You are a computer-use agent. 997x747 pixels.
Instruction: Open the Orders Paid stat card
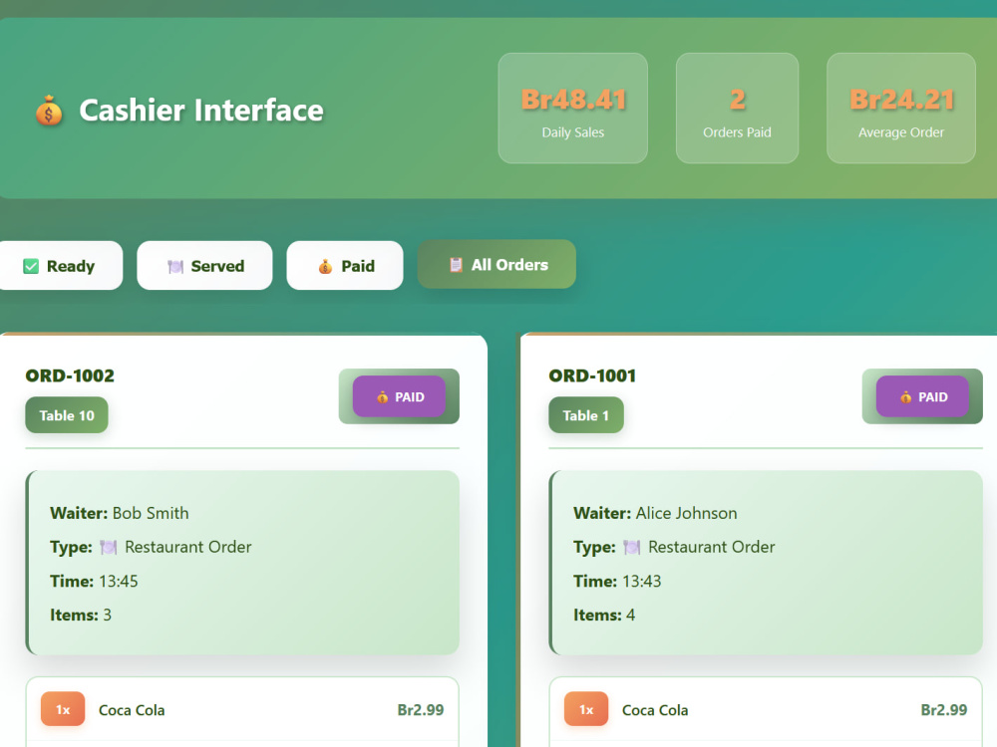coord(737,108)
